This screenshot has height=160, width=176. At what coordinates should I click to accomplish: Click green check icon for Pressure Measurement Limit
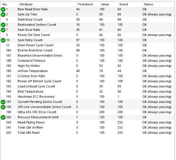[x=3, y=117]
